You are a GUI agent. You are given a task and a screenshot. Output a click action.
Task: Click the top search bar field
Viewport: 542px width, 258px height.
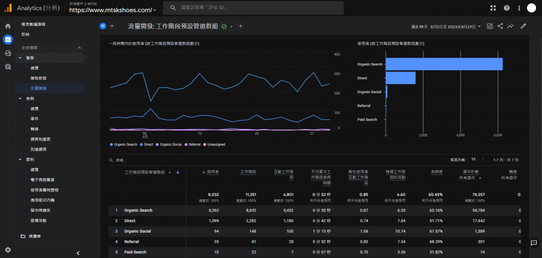pos(254,8)
